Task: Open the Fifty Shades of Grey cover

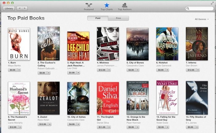Action: tap(197, 98)
